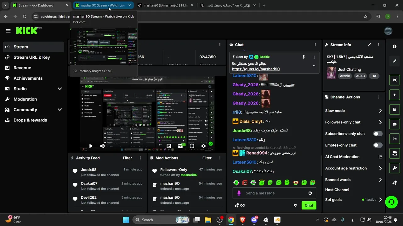This screenshot has height=226, width=403.
Task: Switch to mashari9O Stream browser tab
Action: click(x=103, y=5)
